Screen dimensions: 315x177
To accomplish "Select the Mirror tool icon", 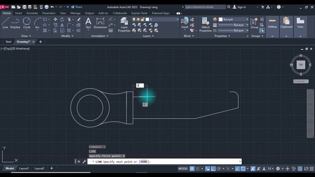I will coord(63,25).
